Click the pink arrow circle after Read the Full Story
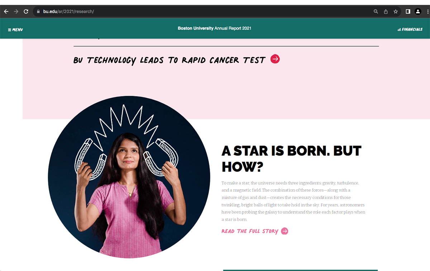 285,231
